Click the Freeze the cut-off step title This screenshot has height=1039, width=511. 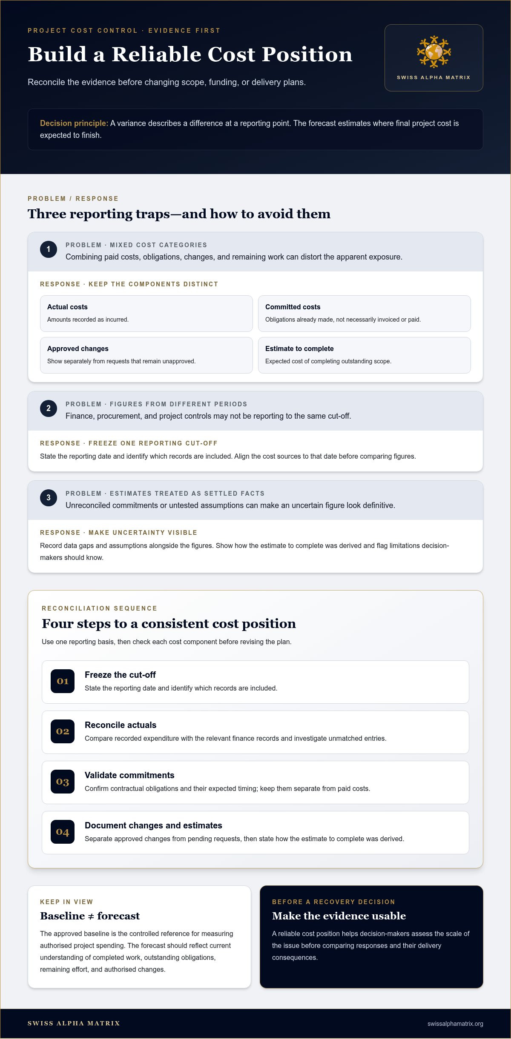click(x=120, y=675)
